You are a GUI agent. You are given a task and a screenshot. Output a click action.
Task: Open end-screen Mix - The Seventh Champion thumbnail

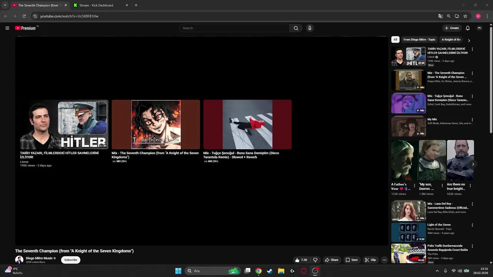coord(156,124)
